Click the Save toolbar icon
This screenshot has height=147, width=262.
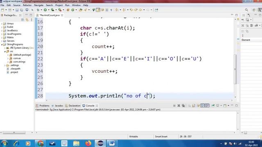[17, 10]
